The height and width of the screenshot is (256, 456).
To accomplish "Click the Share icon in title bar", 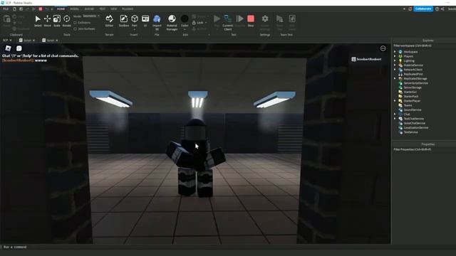I will point(442,9).
